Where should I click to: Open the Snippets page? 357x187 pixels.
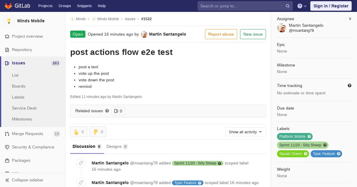coord(84,6)
